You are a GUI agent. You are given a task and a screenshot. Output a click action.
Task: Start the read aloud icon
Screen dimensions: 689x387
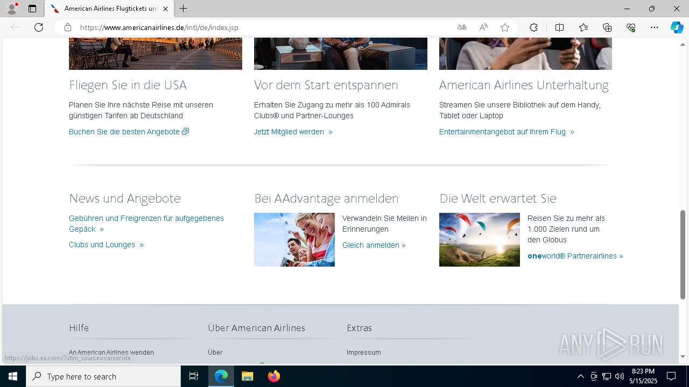click(483, 27)
